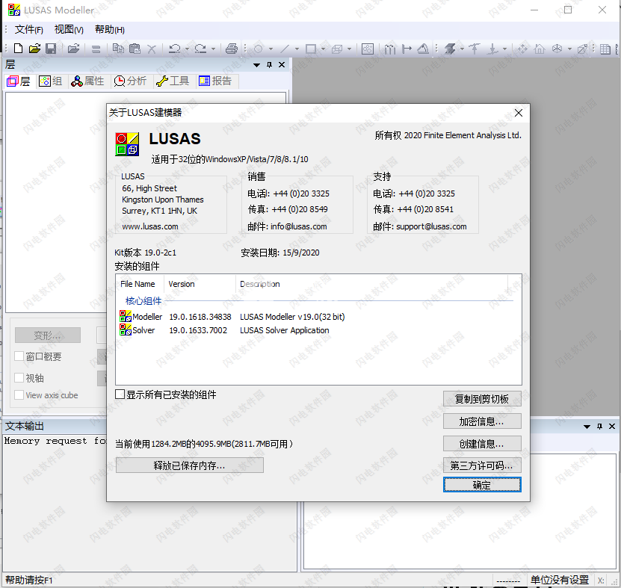621x588 pixels.
Task: Click the table grid icon
Action: coord(605,49)
